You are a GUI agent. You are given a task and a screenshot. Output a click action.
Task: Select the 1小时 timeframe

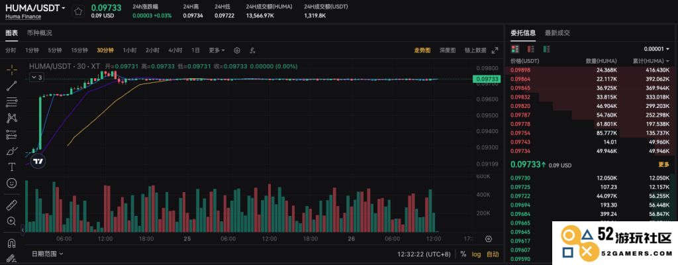[130, 50]
